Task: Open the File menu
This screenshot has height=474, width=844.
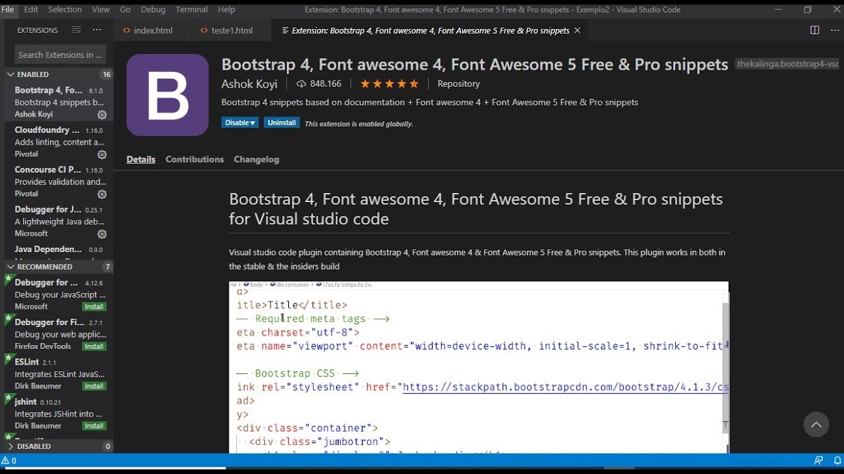Action: tap(7, 9)
